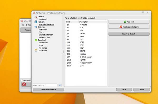Viewport: 158px width, 104px height.
Task: Select port 220 IMAP3 row
Action: 86,51
